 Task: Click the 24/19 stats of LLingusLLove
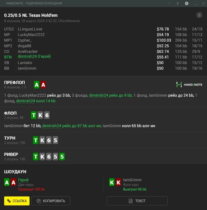[x=197, y=29]
